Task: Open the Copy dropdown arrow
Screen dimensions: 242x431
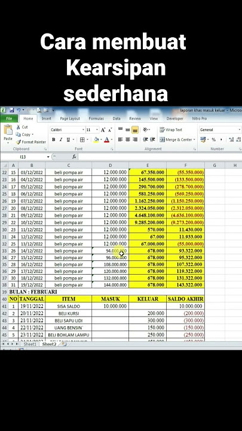Action: pos(33,135)
